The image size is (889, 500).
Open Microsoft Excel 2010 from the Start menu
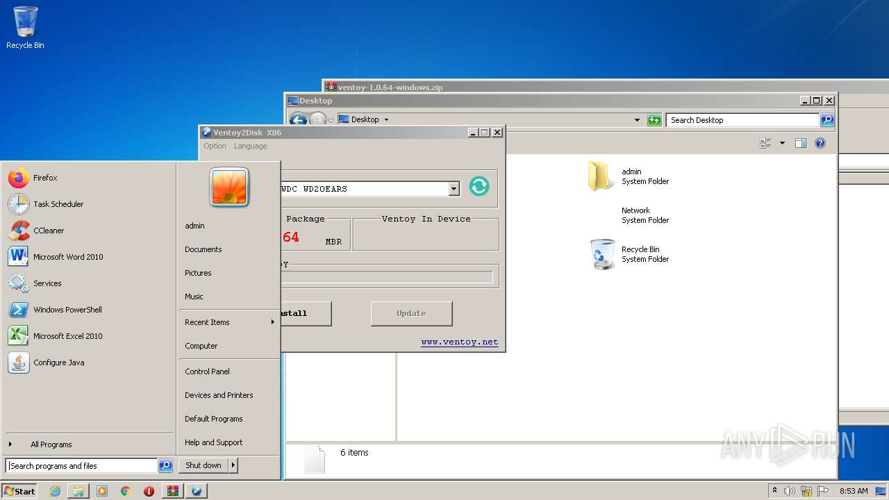[89, 336]
